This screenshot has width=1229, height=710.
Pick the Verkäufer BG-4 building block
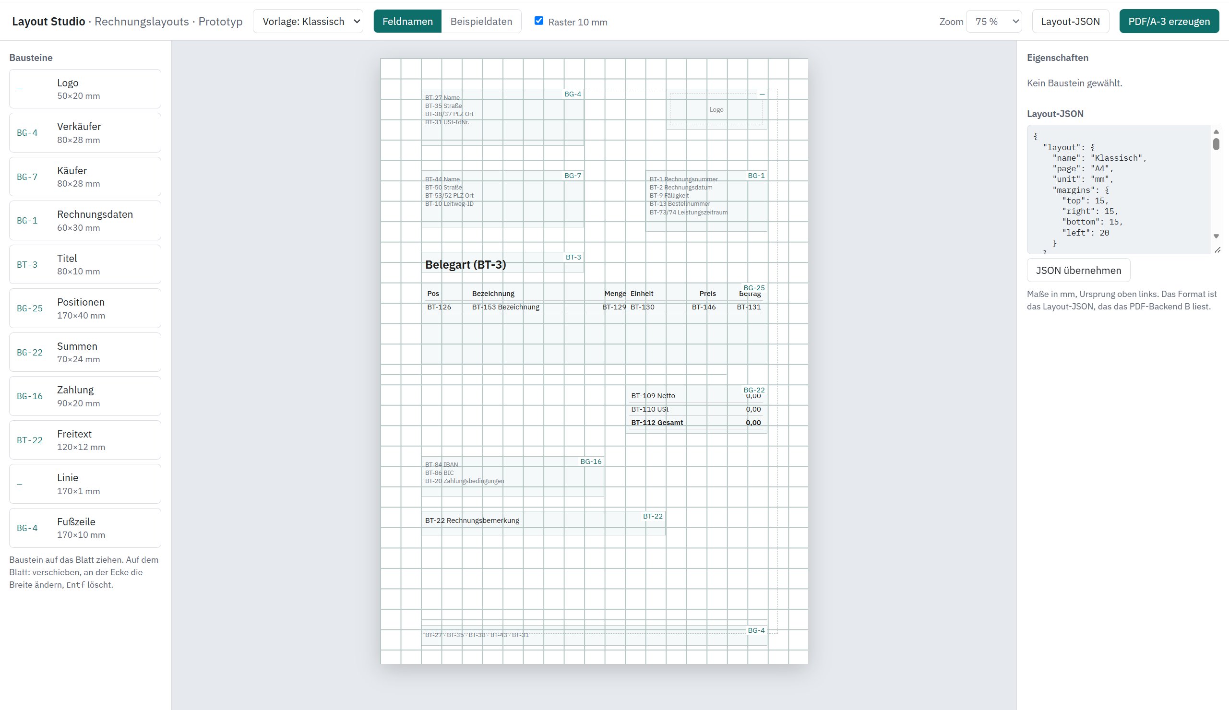coord(85,132)
